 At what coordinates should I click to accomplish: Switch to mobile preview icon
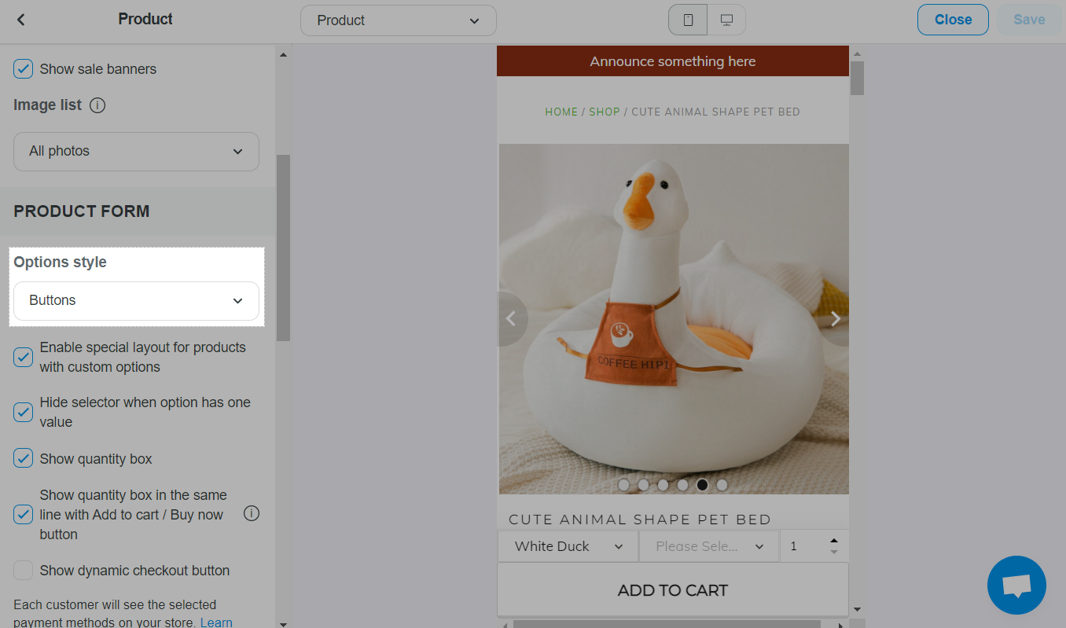click(x=688, y=20)
